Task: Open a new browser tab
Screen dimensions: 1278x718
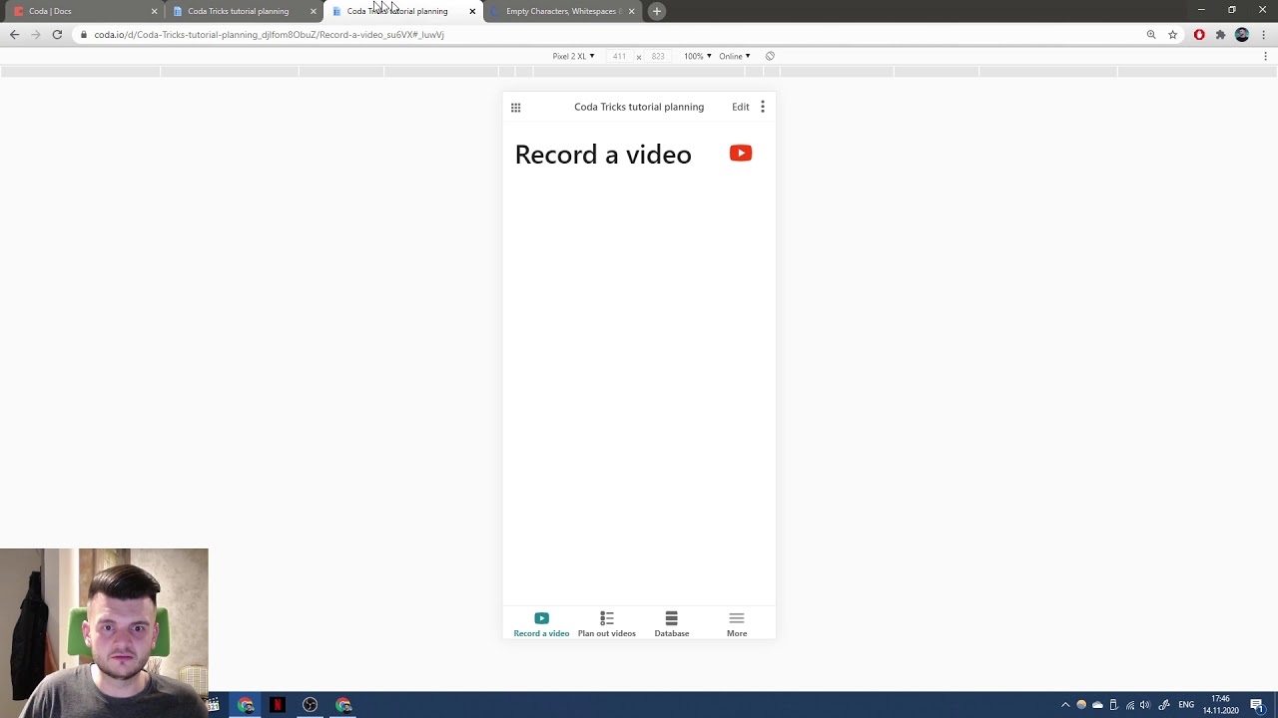Action: pyautogui.click(x=656, y=11)
